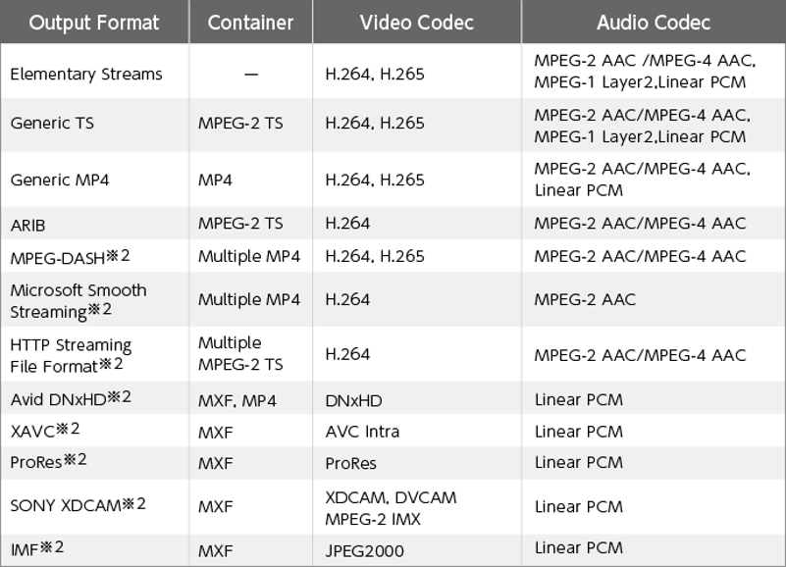
Task: Select the IMF output format entry
Action: click(37, 548)
